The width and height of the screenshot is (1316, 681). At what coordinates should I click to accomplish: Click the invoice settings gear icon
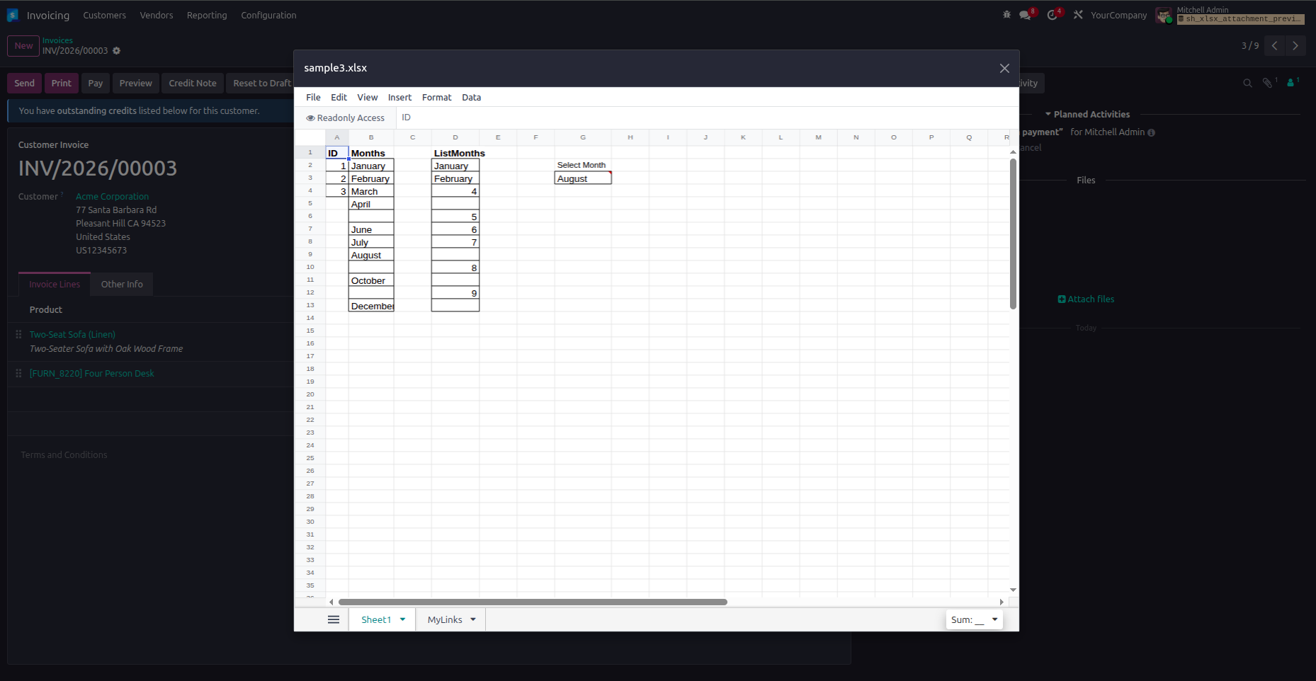[x=117, y=51]
